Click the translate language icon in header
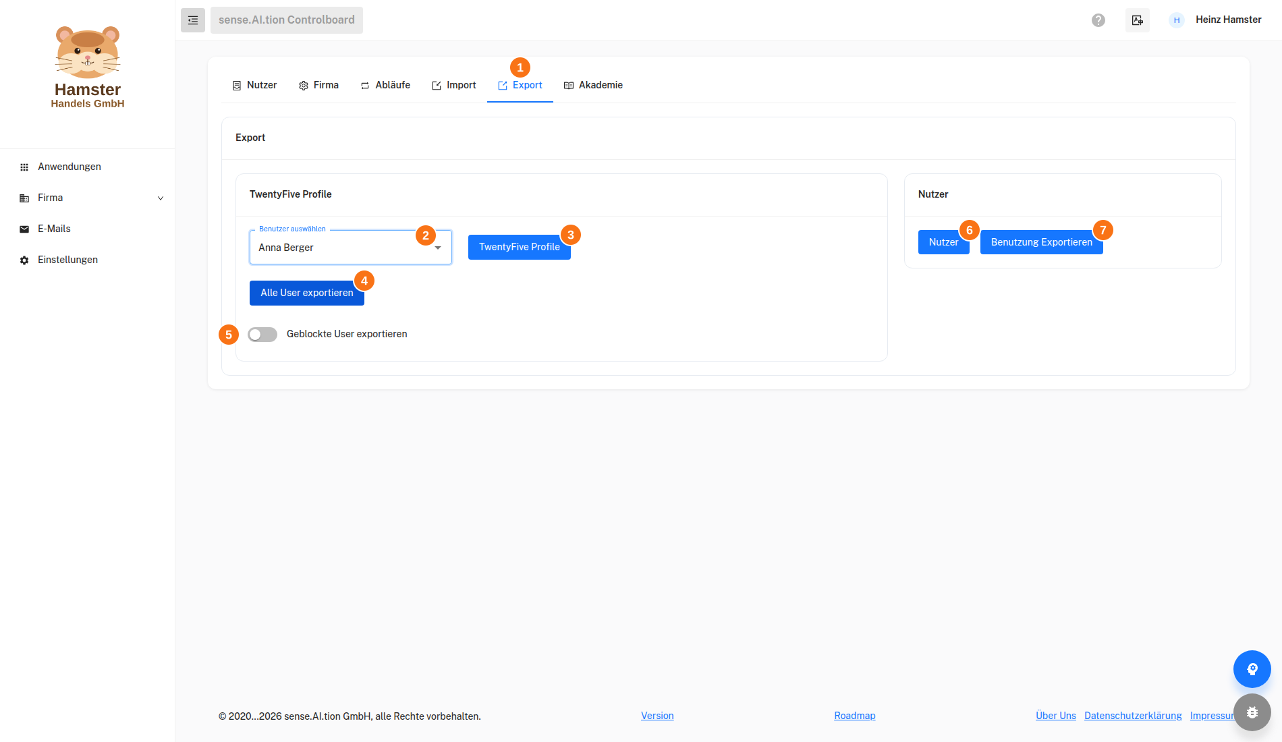Screen dimensions: 1282x742 click(x=1138, y=20)
